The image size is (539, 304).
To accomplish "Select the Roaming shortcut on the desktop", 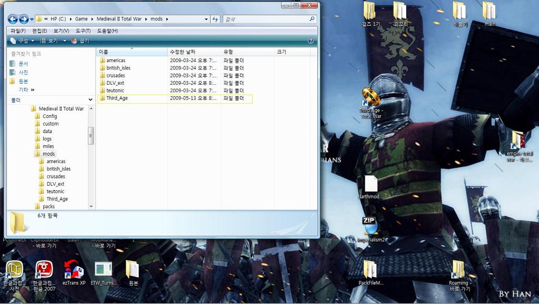I will click(x=460, y=276).
